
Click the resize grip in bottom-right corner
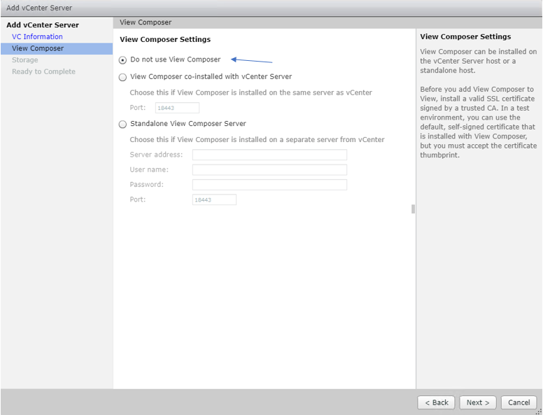click(x=538, y=411)
